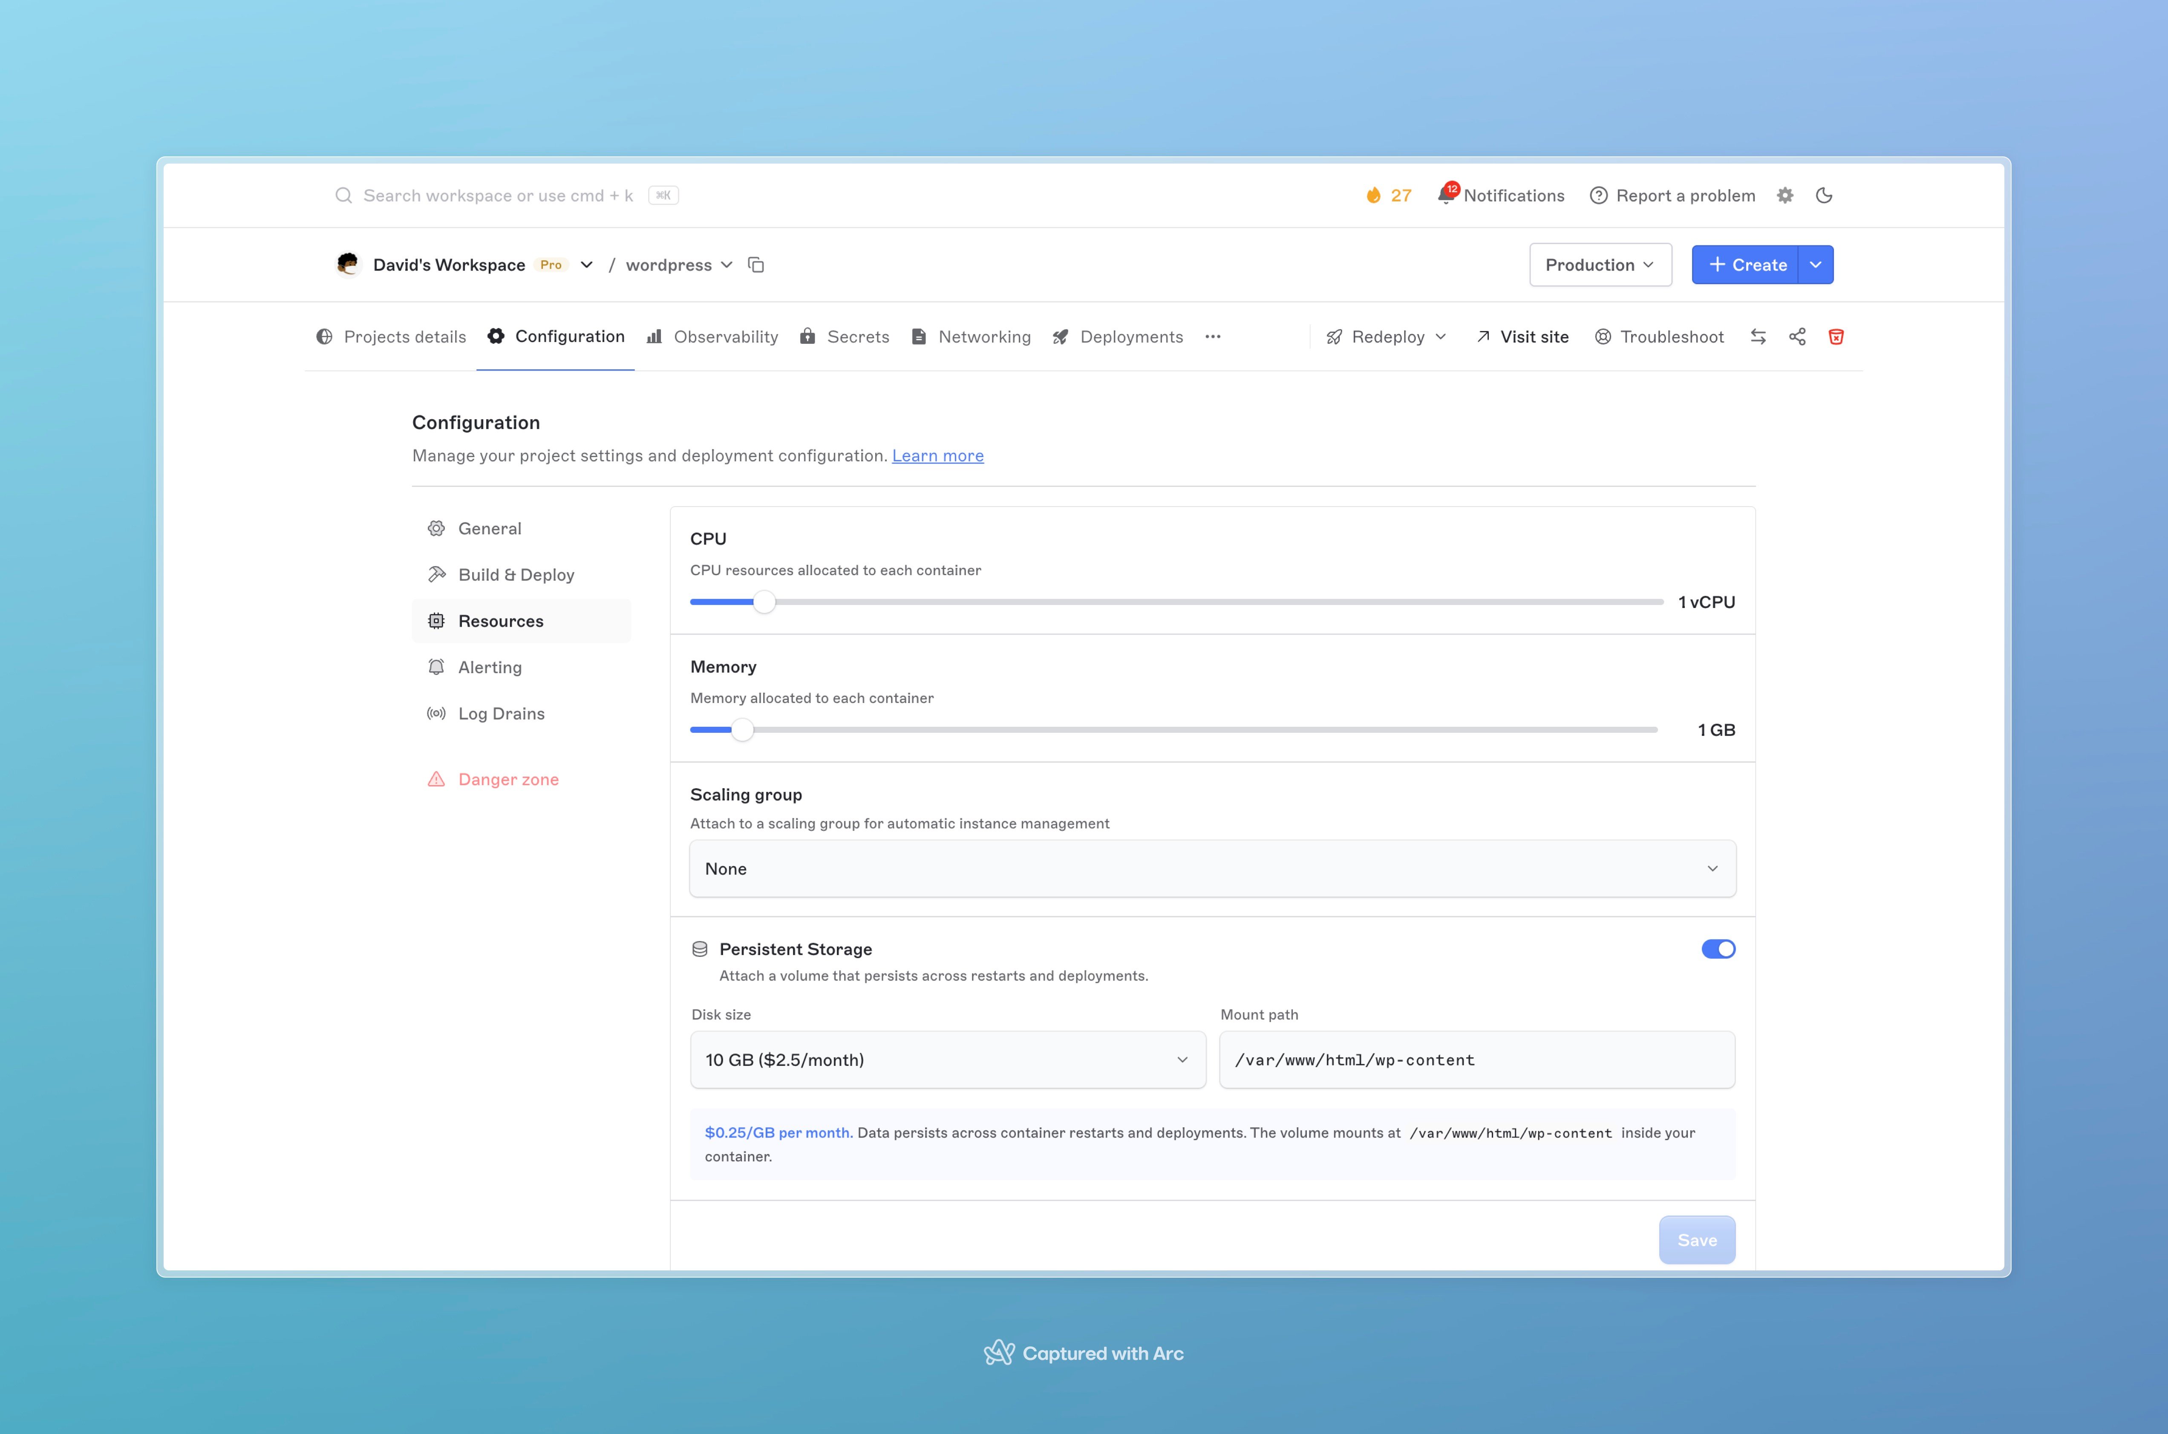Click the CPU slider track
The width and height of the screenshot is (2168, 1434).
pos(1176,602)
